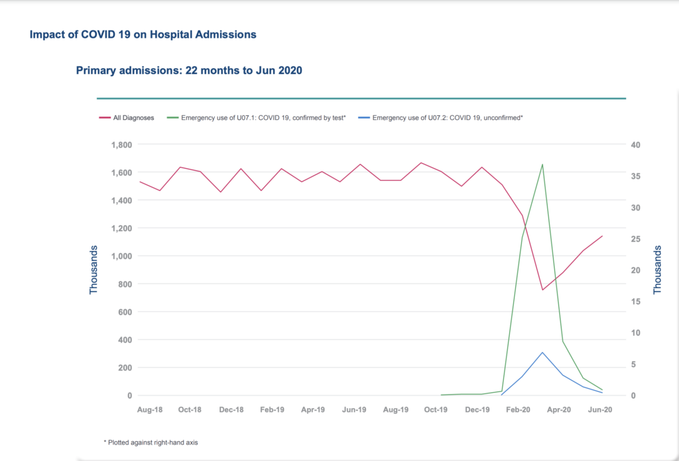
Task: Click the "1,800" tick label
Action: coord(122,145)
